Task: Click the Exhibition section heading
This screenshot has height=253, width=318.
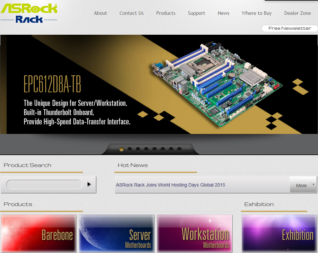Action: pos(259,204)
